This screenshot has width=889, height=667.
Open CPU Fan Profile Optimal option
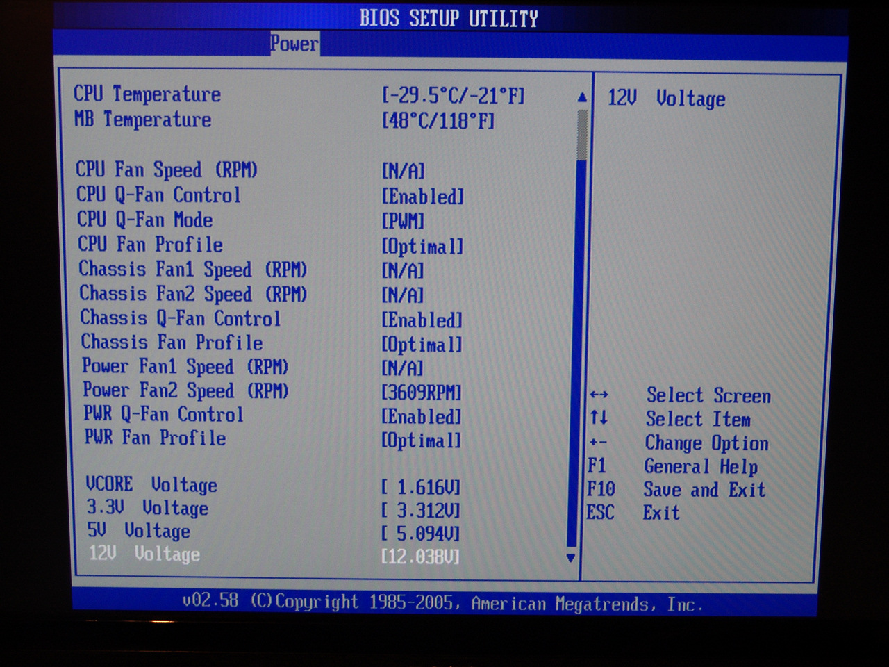[422, 247]
